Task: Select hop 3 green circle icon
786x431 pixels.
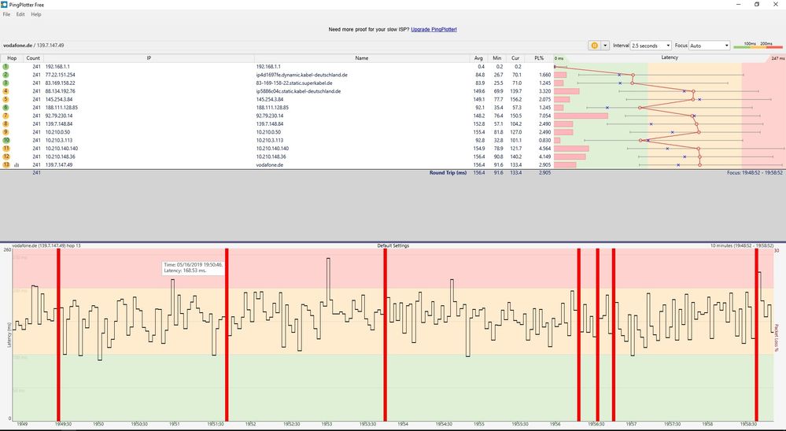Action: point(6,83)
